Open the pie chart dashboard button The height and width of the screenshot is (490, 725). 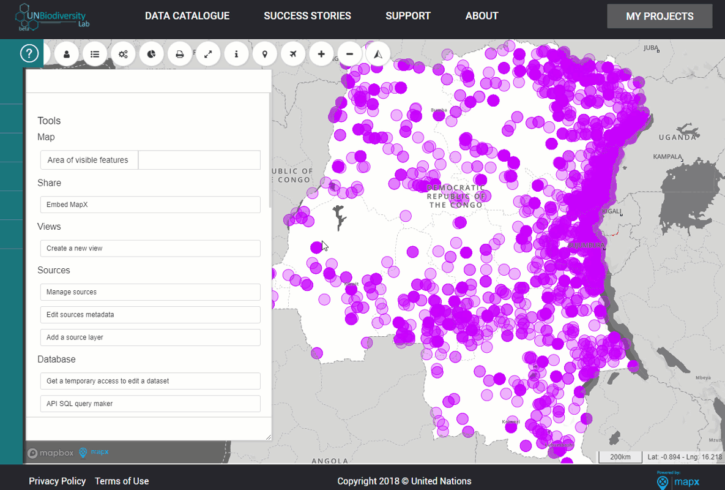click(151, 54)
